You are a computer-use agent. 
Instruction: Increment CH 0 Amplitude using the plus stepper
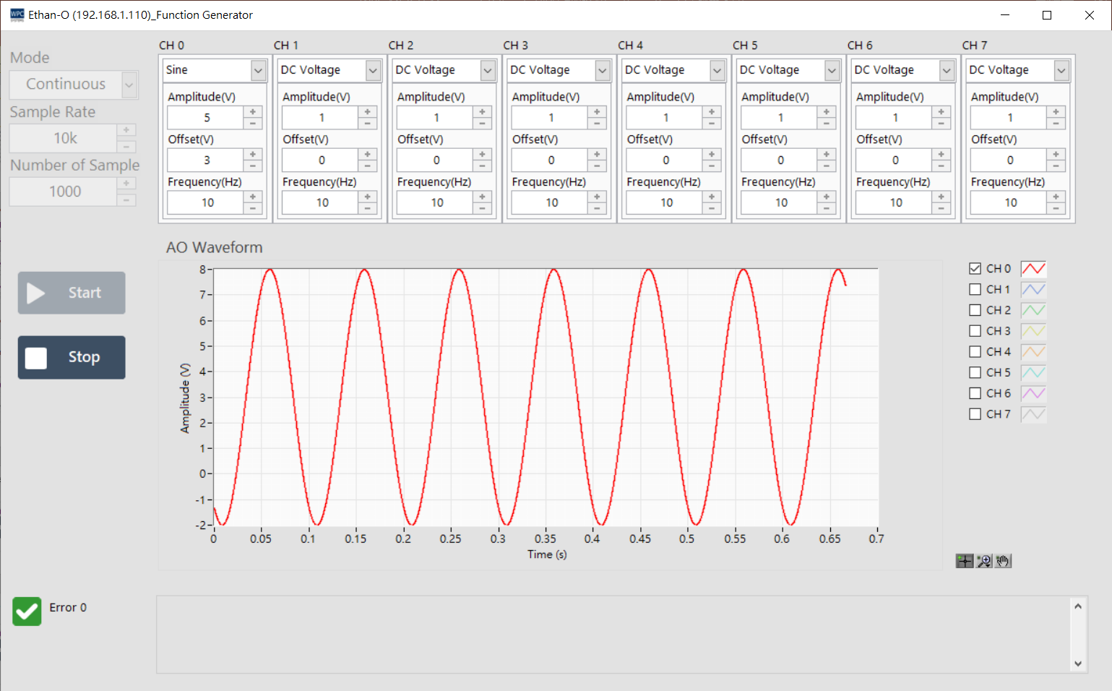pyautogui.click(x=253, y=112)
